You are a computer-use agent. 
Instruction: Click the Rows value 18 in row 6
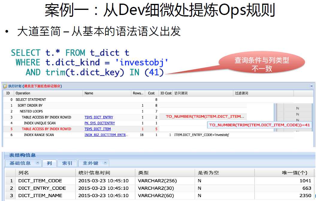coord(142,135)
